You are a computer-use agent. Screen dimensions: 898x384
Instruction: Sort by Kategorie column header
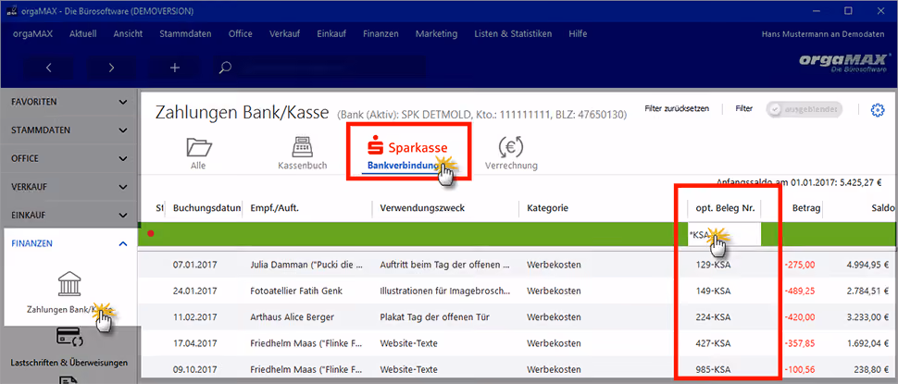point(547,208)
